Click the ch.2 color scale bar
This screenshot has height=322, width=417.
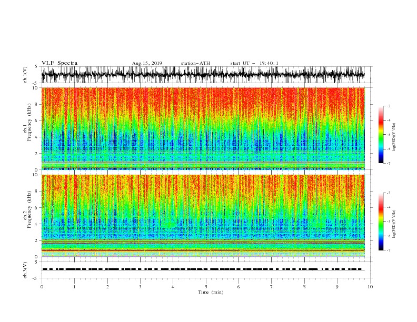(x=381, y=222)
